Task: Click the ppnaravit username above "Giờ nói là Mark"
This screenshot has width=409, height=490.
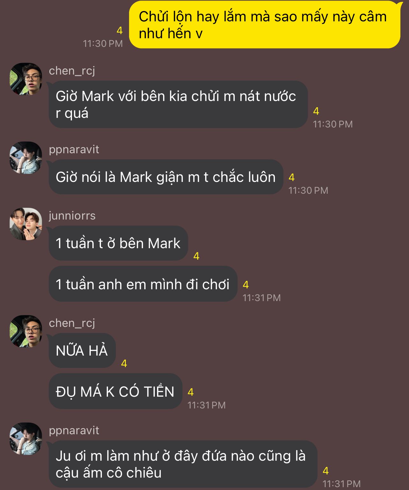Action: click(x=74, y=149)
